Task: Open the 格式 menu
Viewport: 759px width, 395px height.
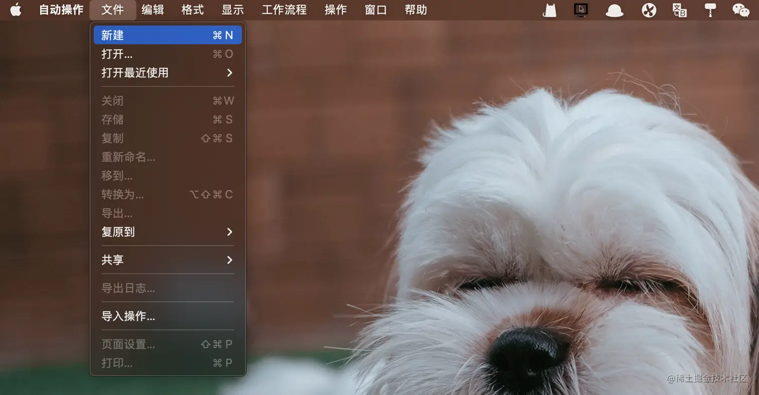Action: (193, 10)
